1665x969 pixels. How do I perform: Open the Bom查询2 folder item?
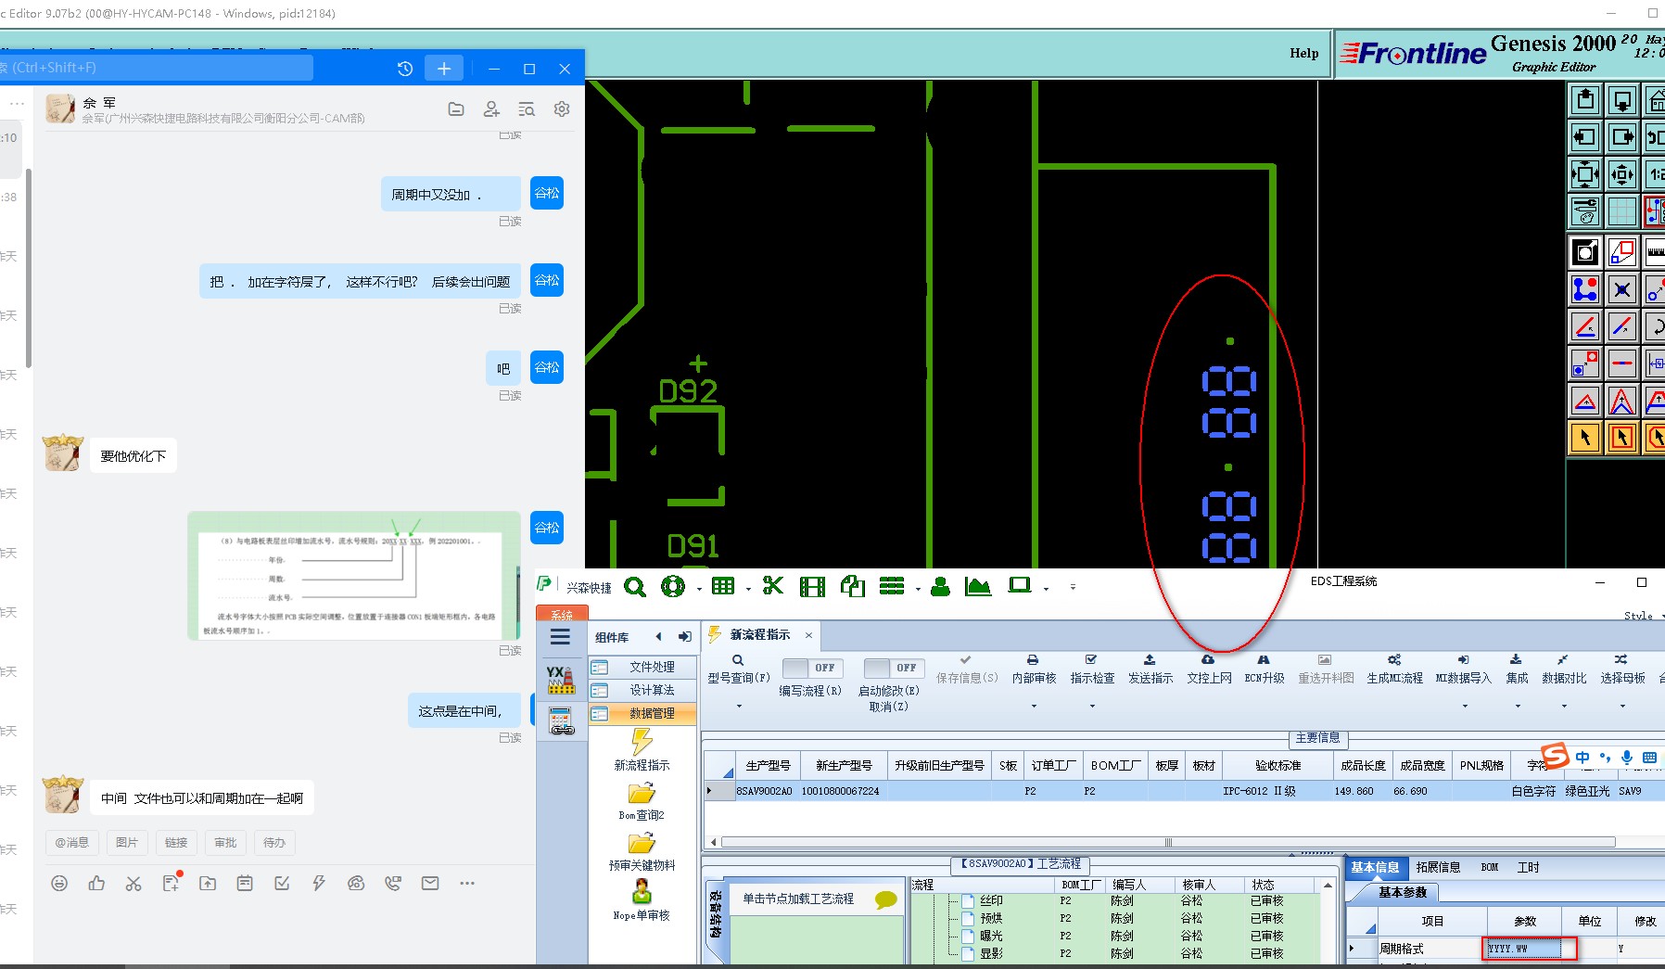tap(642, 802)
